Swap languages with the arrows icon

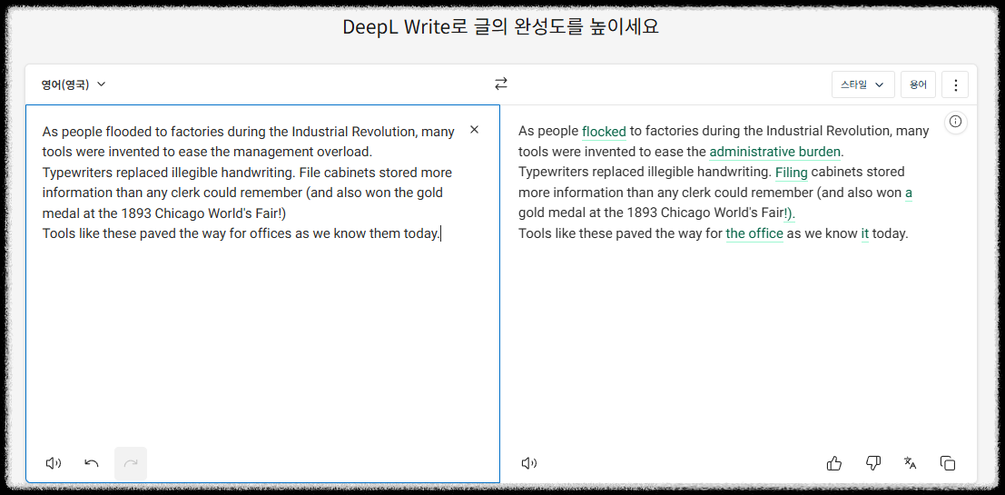click(500, 84)
